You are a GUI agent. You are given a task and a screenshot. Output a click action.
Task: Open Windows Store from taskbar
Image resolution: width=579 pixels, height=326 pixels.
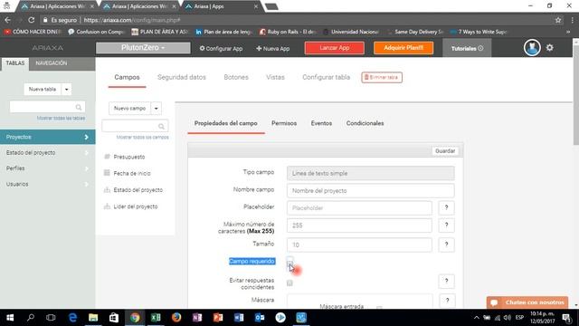[x=114, y=318]
